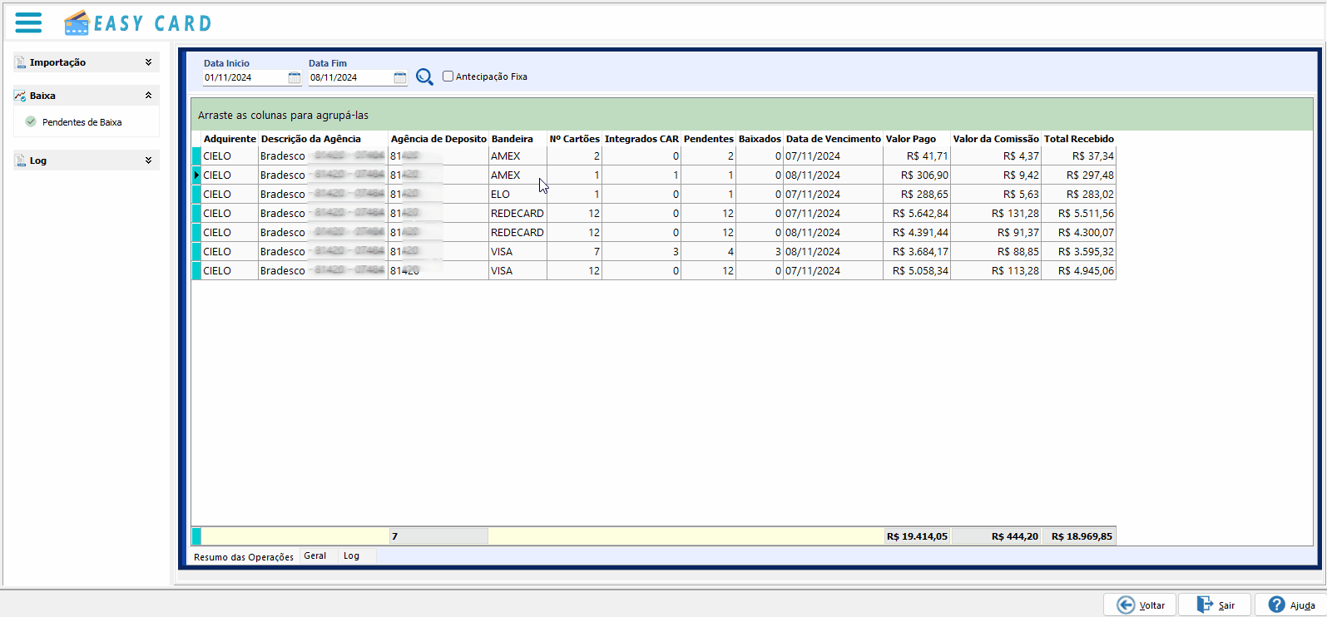Switch to the Resumo das Operações tab

[x=244, y=557]
